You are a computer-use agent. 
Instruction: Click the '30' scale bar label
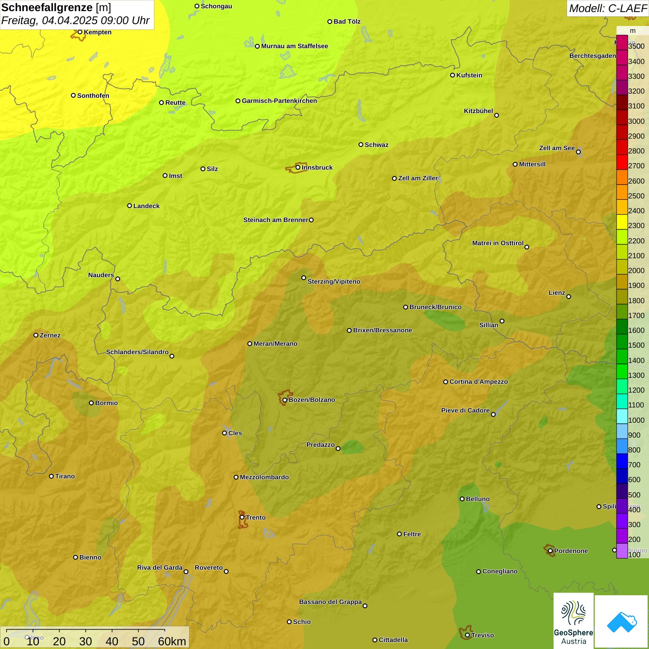[x=85, y=642]
